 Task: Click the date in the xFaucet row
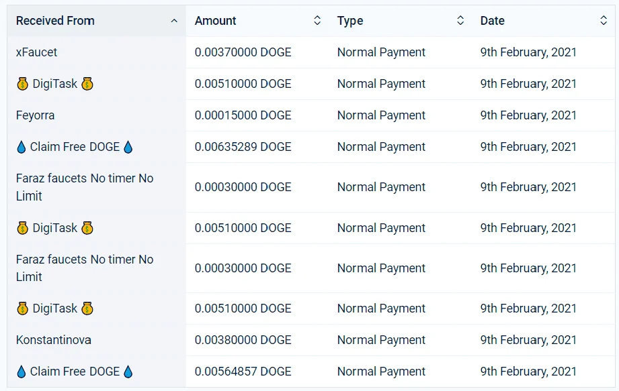point(528,52)
